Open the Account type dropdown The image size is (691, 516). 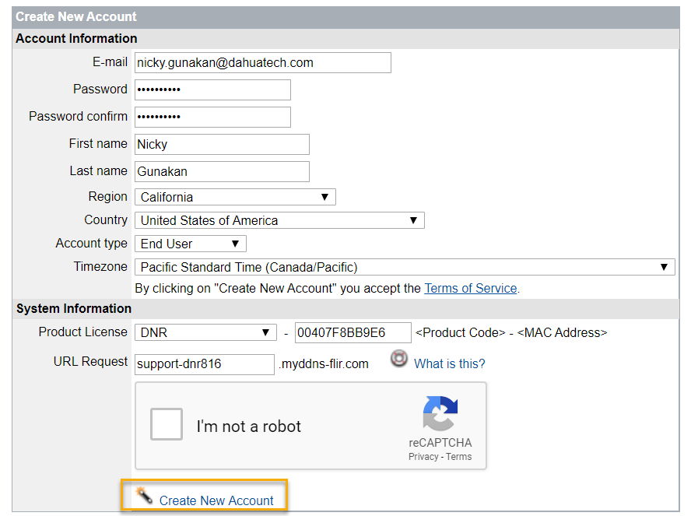pyautogui.click(x=191, y=244)
